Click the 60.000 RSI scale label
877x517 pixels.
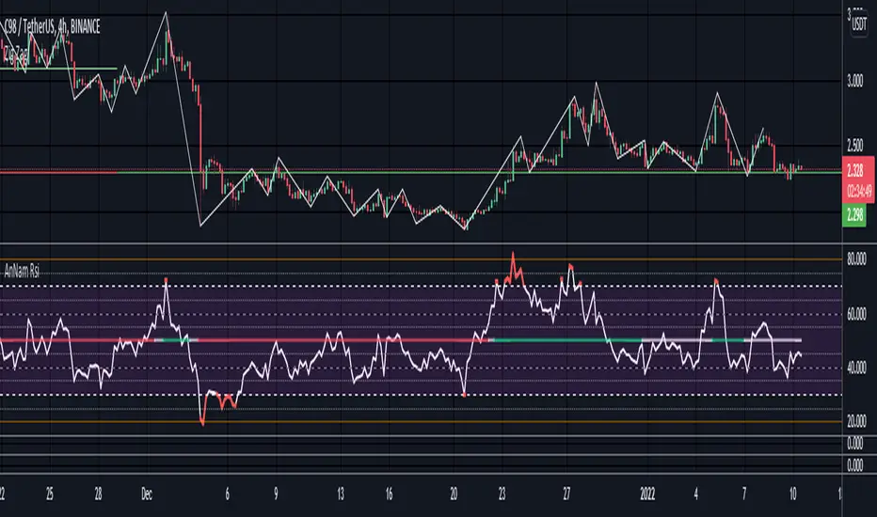tap(856, 314)
